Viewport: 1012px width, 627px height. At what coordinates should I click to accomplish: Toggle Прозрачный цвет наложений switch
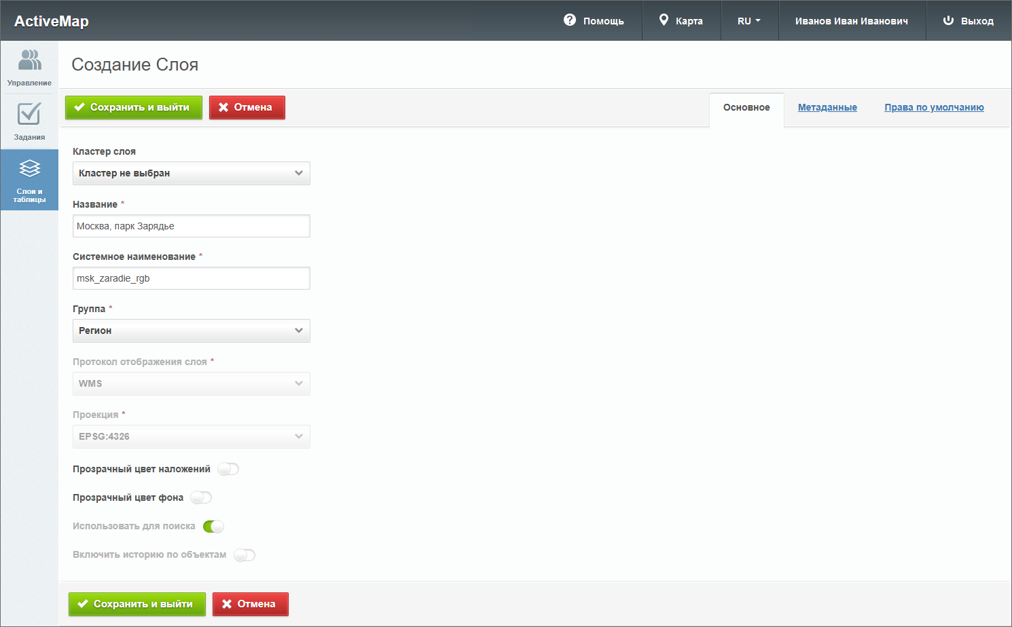tap(228, 469)
